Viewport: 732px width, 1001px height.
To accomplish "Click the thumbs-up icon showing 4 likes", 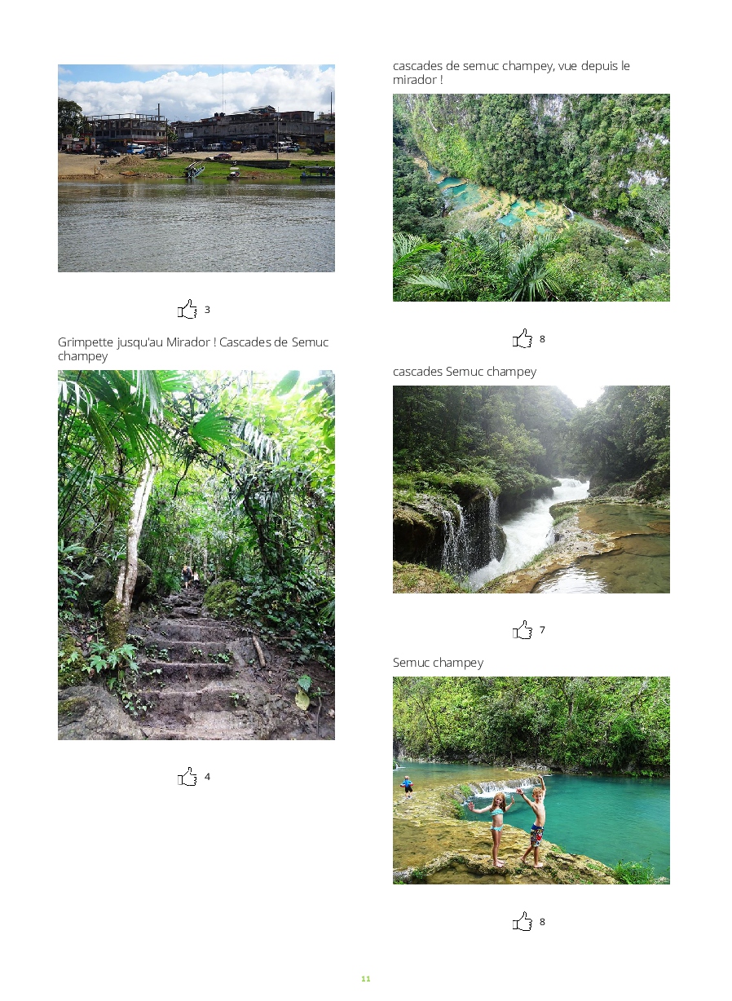I will (x=187, y=776).
